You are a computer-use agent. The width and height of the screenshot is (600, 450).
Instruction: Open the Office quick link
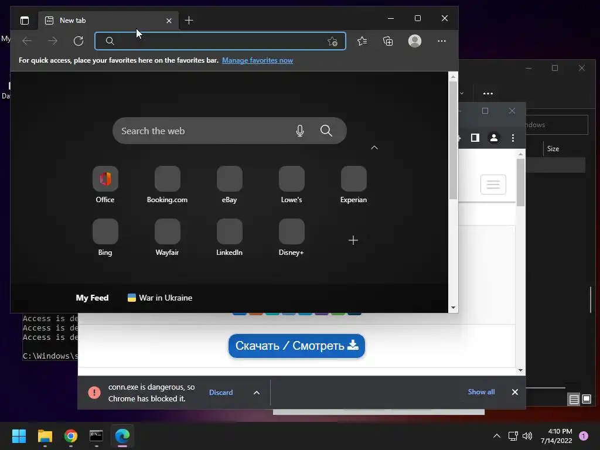pos(105,185)
